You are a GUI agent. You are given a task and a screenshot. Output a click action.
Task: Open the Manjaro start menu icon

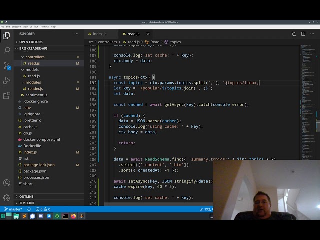click(x=3, y=216)
